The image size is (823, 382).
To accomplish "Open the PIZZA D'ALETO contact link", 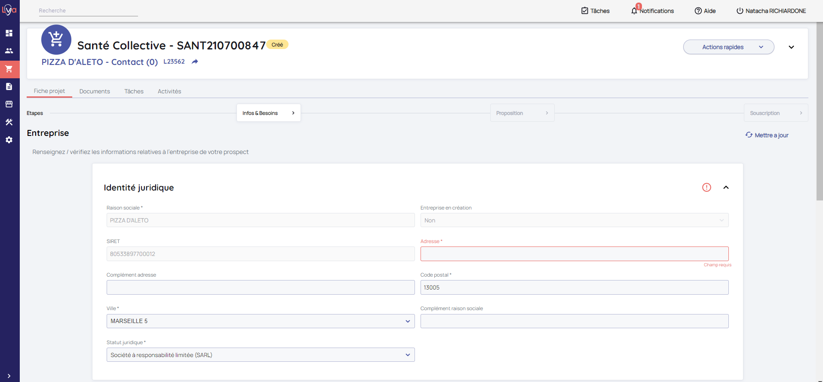I will click(x=99, y=62).
